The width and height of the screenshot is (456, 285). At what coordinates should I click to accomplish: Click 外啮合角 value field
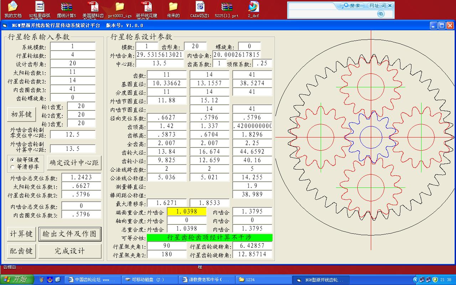coord(160,55)
